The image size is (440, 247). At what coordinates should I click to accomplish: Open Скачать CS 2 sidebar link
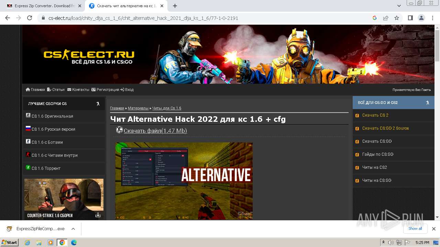coord(375,115)
